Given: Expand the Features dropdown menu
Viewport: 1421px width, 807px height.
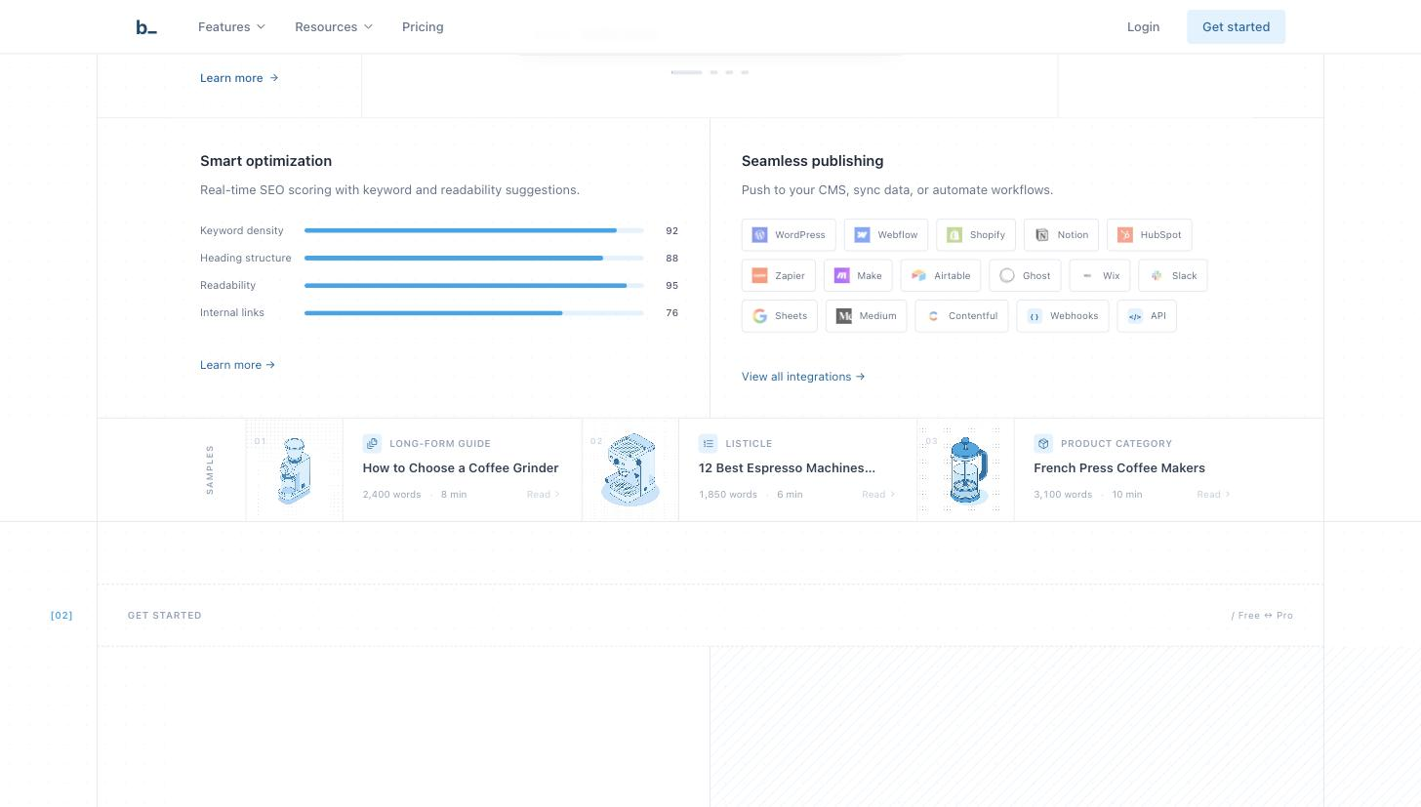Looking at the screenshot, I should click(231, 27).
